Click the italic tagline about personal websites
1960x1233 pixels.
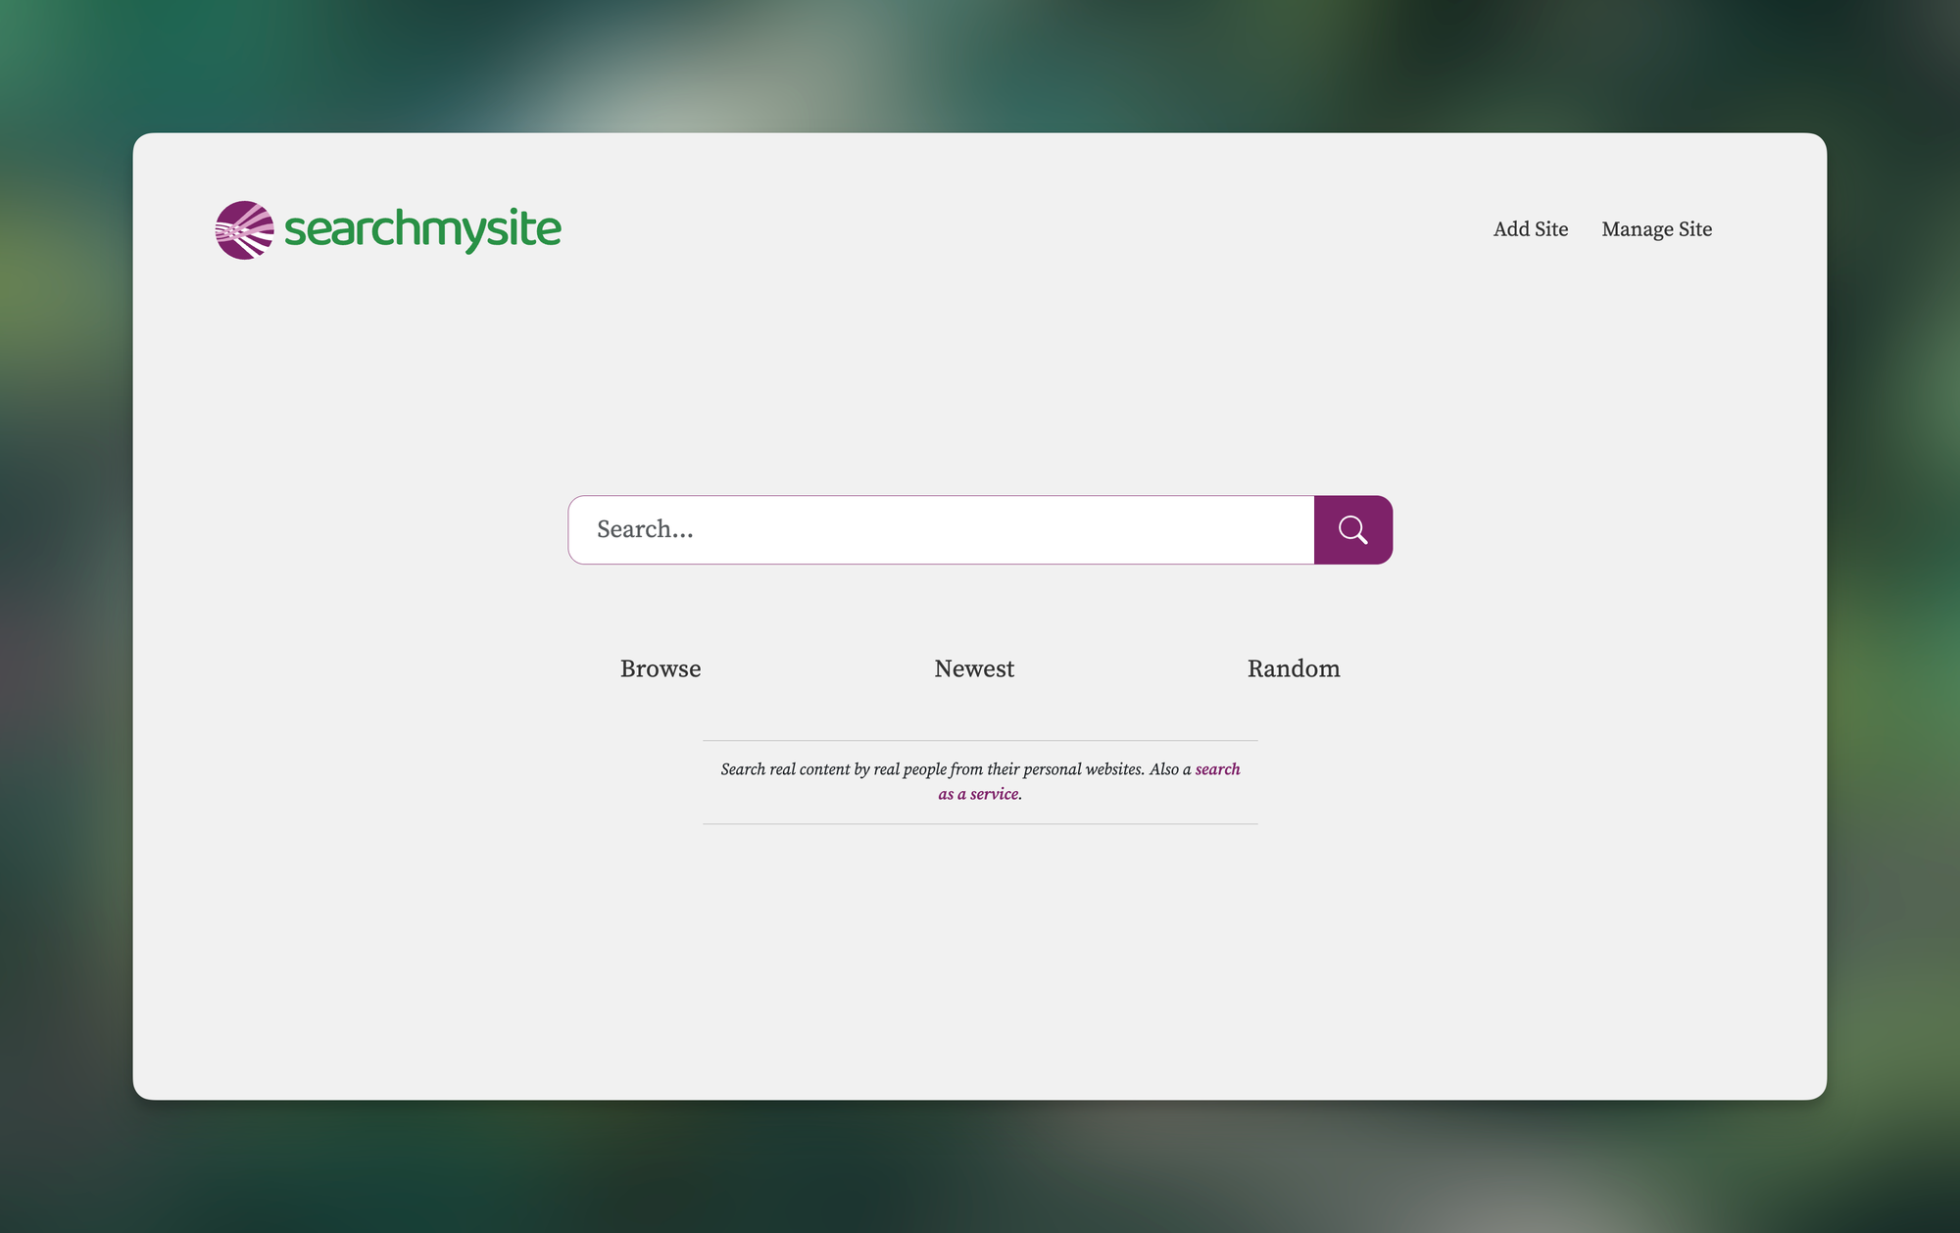pos(931,769)
